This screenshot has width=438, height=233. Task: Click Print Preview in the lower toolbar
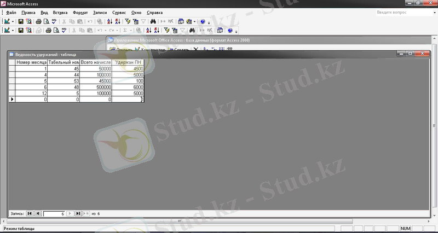tap(56, 31)
